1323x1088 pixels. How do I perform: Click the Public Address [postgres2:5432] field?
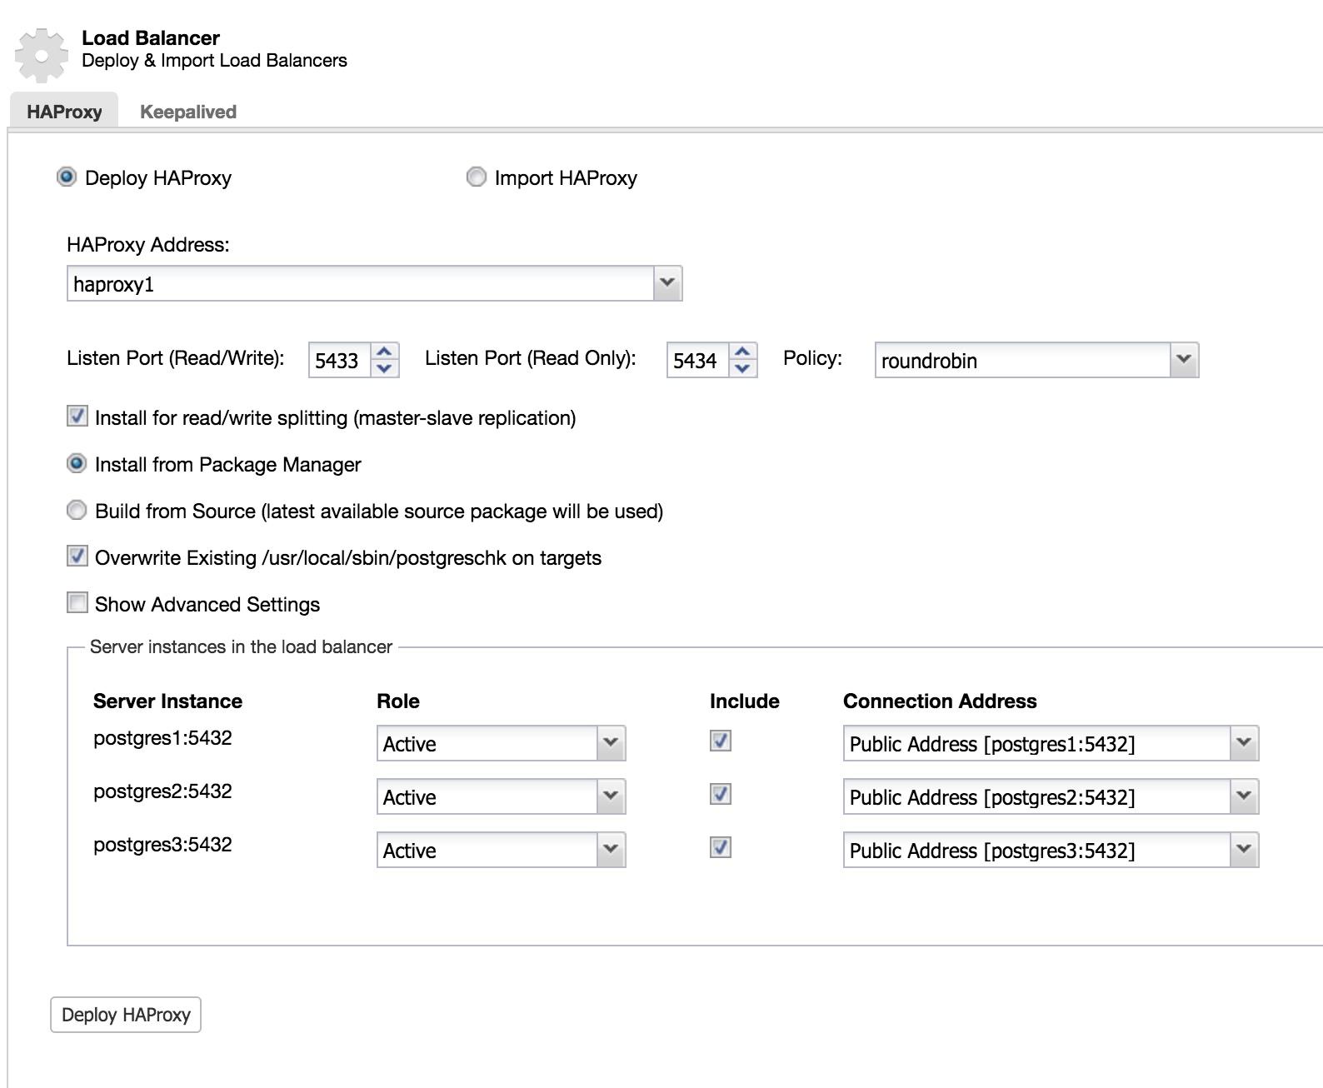click(1036, 796)
